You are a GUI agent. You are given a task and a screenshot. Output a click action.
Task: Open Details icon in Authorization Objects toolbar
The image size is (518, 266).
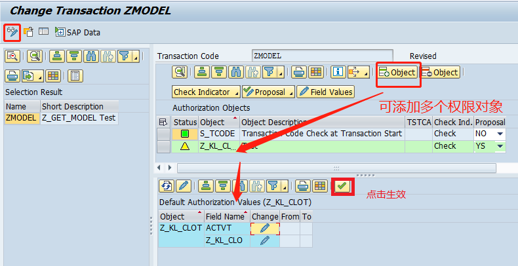tap(180, 72)
